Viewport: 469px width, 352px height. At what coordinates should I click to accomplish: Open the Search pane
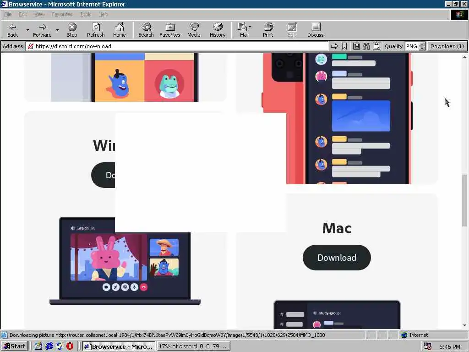(x=146, y=30)
